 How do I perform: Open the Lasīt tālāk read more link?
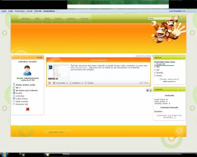pyautogui.click(x=143, y=83)
